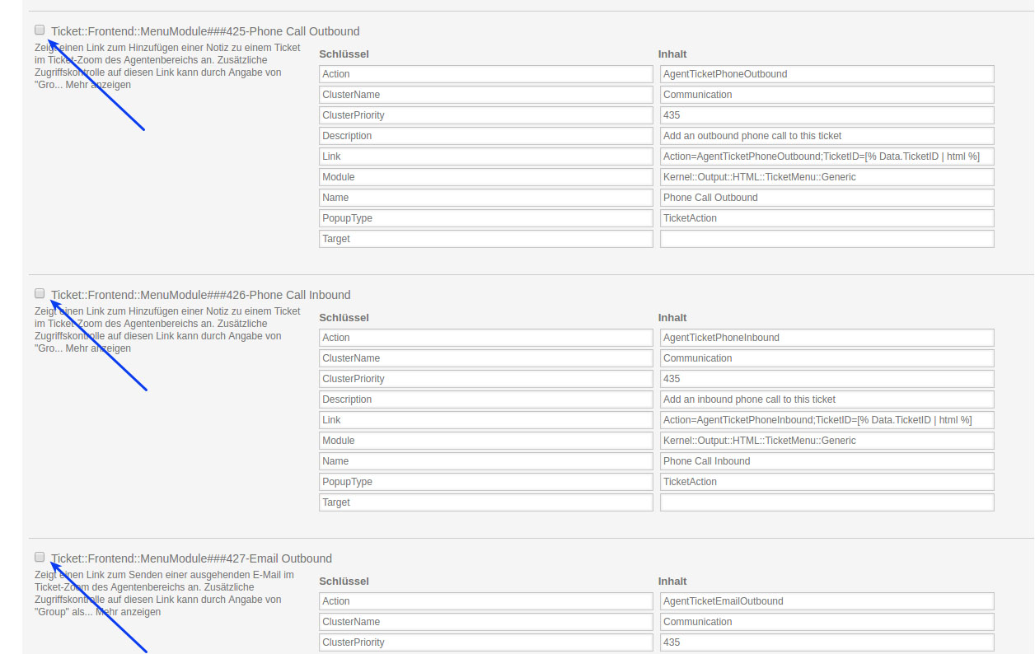
Task: Click the 'Add an inbound phone call' field
Action: pyautogui.click(x=827, y=399)
